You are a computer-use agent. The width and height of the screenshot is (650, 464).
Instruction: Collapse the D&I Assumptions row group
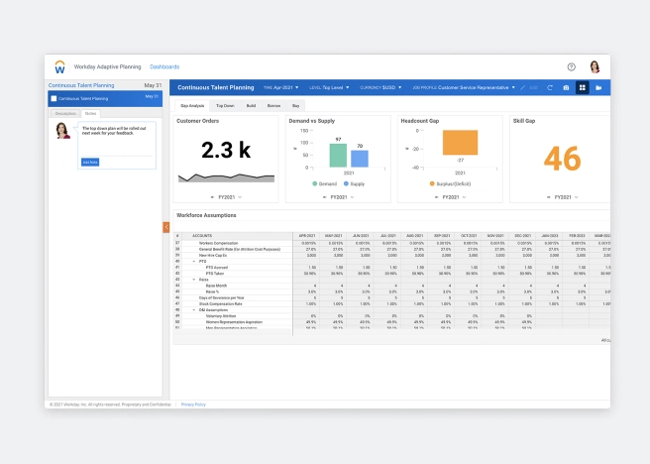coord(193,310)
